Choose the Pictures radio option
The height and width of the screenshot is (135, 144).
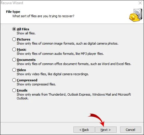[14, 39]
